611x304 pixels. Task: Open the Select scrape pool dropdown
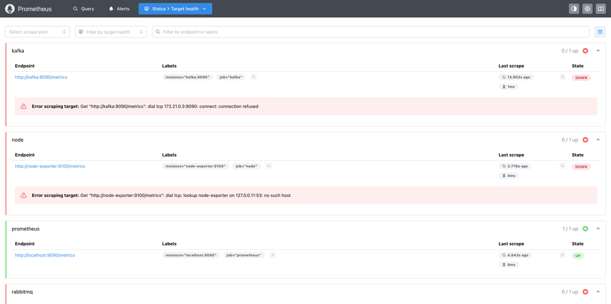pyautogui.click(x=37, y=32)
